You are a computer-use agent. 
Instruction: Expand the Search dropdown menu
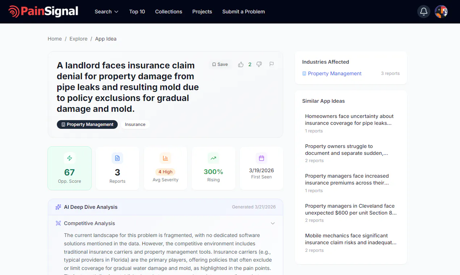106,12
